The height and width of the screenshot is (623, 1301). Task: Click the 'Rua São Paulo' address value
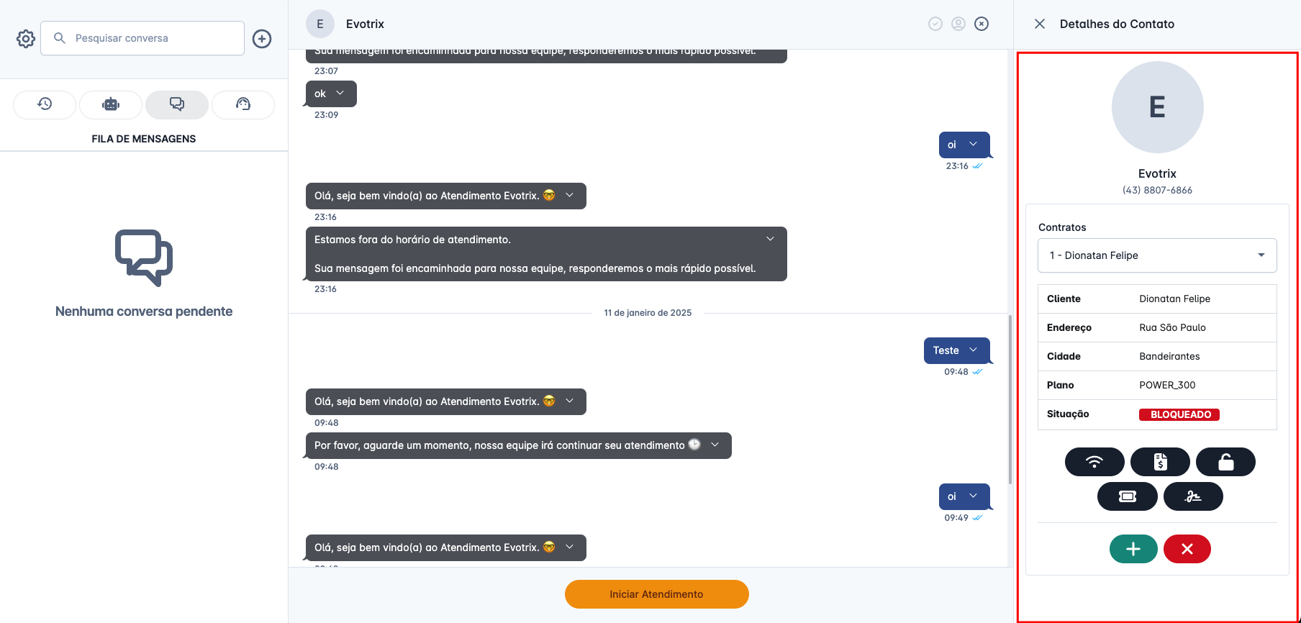pos(1172,327)
